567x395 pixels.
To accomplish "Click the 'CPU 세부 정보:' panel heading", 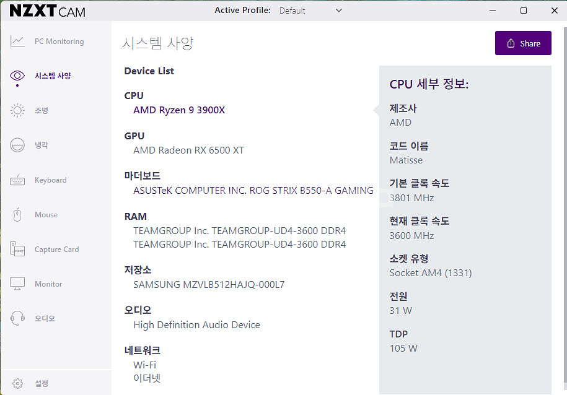I will (429, 84).
